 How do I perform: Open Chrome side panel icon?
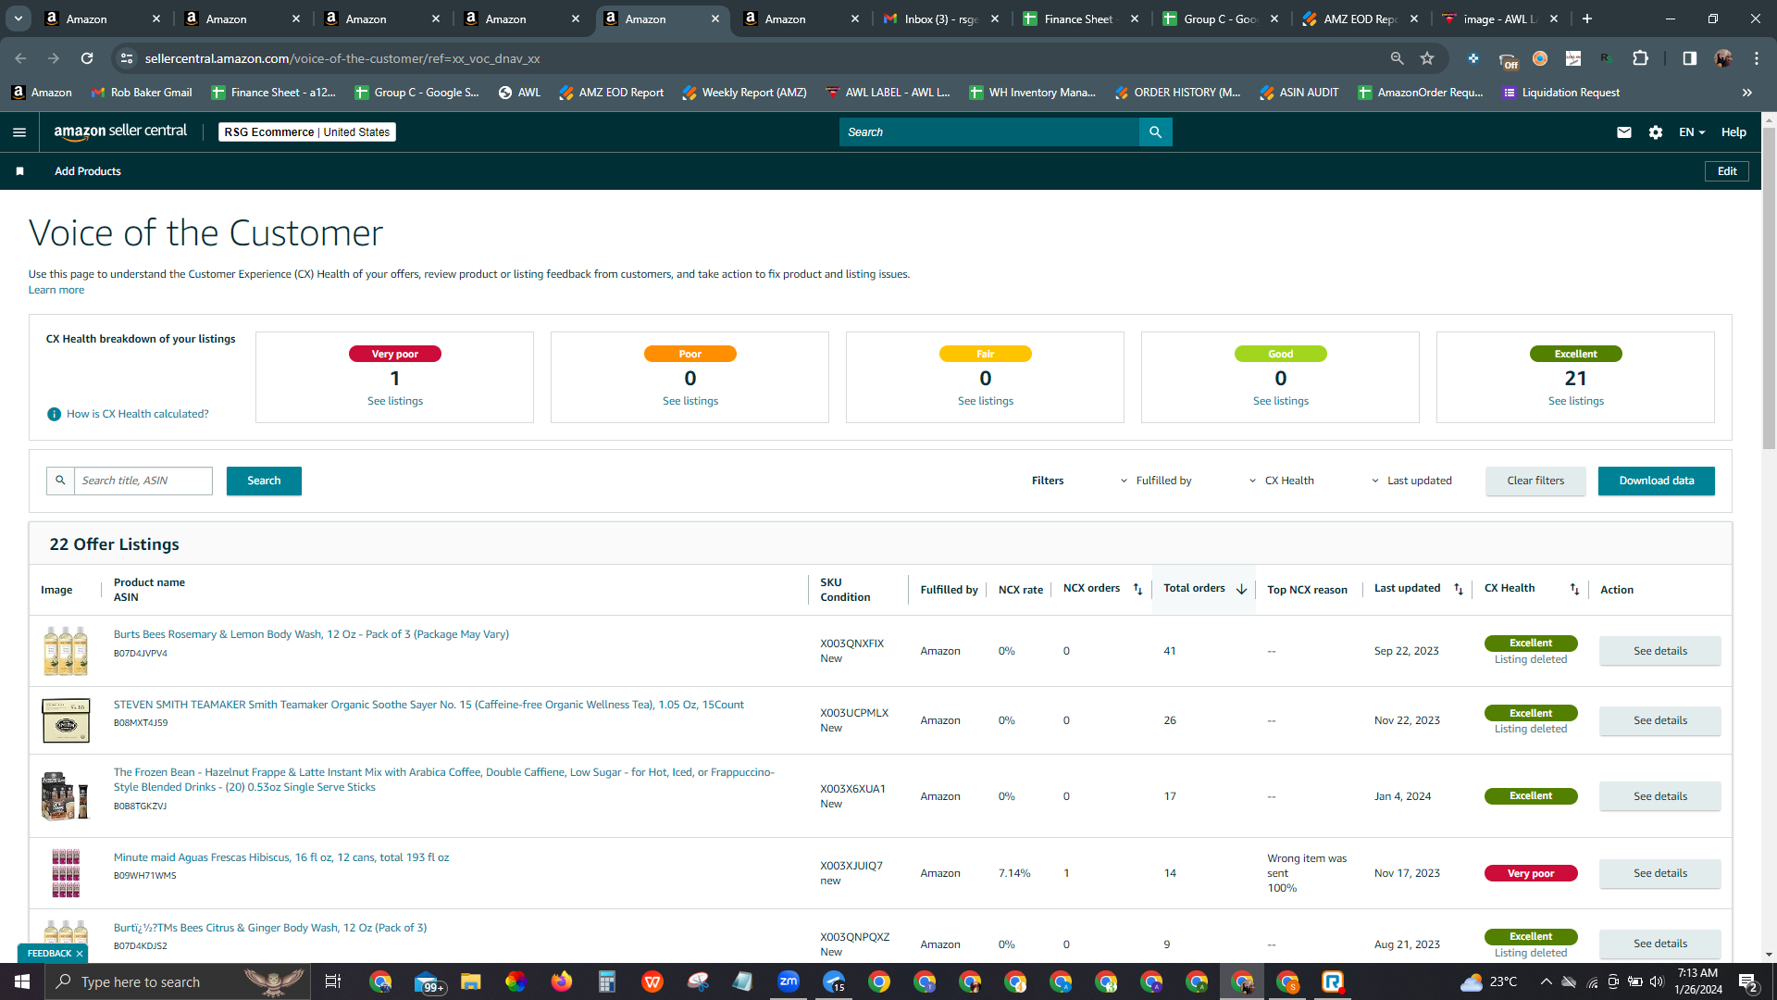[x=1689, y=58]
